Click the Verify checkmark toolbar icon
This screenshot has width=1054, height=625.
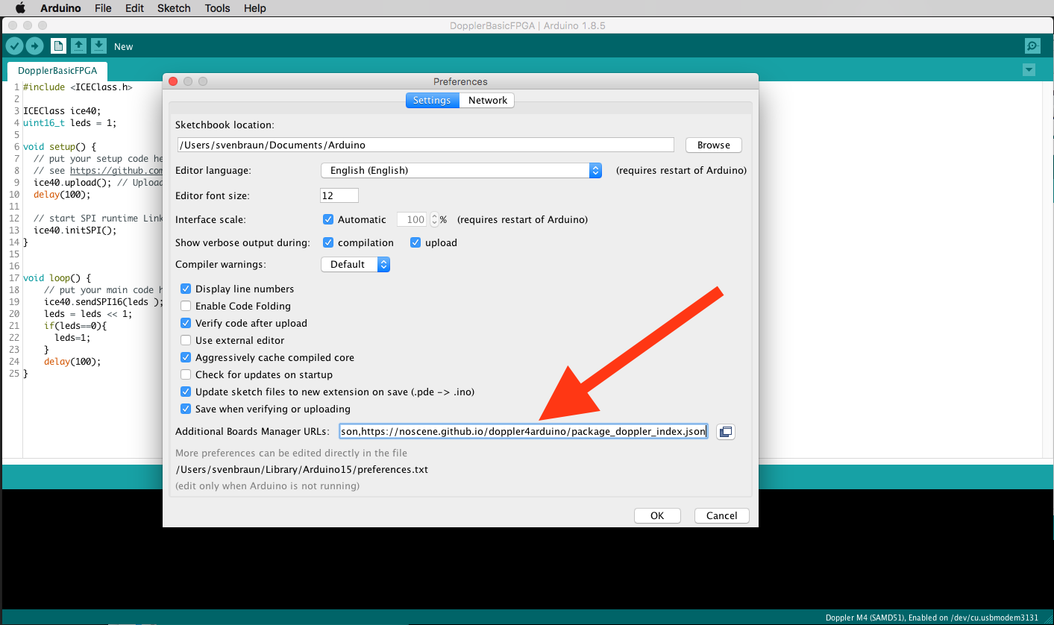14,46
